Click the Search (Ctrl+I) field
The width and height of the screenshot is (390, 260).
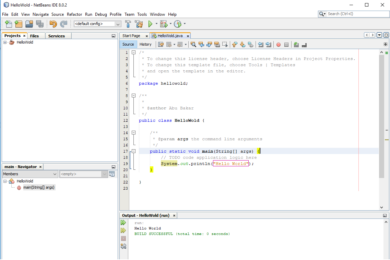pos(357,14)
